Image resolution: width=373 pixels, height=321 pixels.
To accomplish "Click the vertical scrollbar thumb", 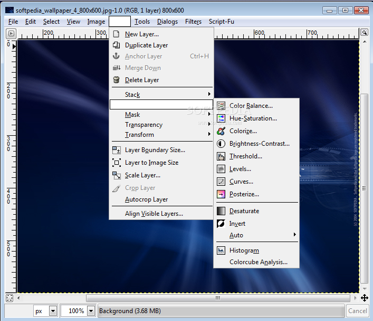I will click(364, 188).
